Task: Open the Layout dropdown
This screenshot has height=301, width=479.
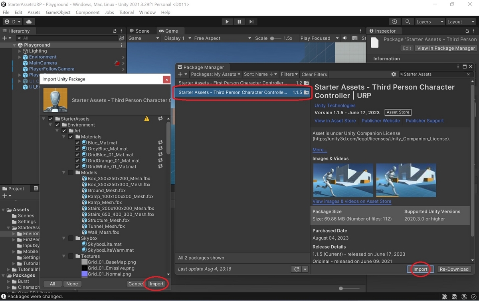Action: tap(460, 22)
